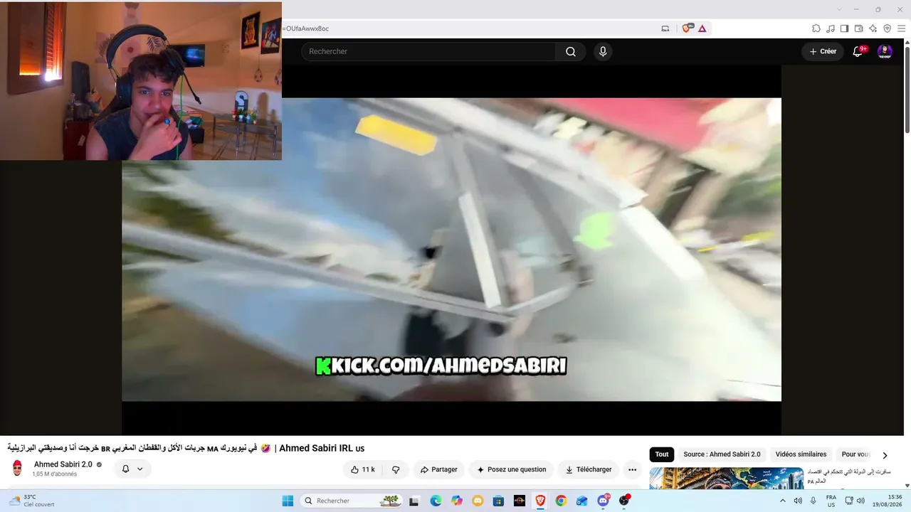The image size is (911, 512).
Task: Like the video with thumbs up
Action: 363,469
